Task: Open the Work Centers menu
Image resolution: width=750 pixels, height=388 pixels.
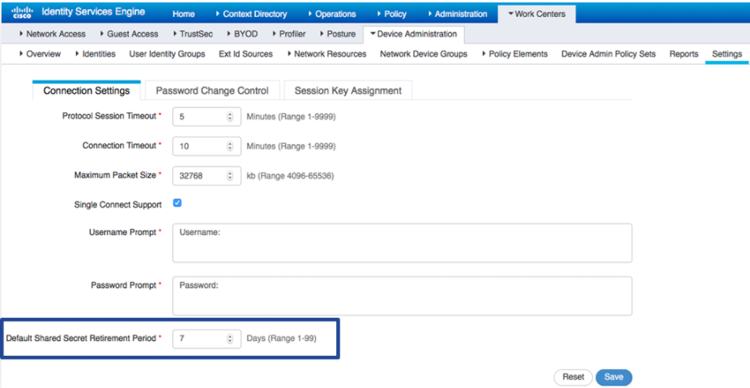Action: point(537,14)
